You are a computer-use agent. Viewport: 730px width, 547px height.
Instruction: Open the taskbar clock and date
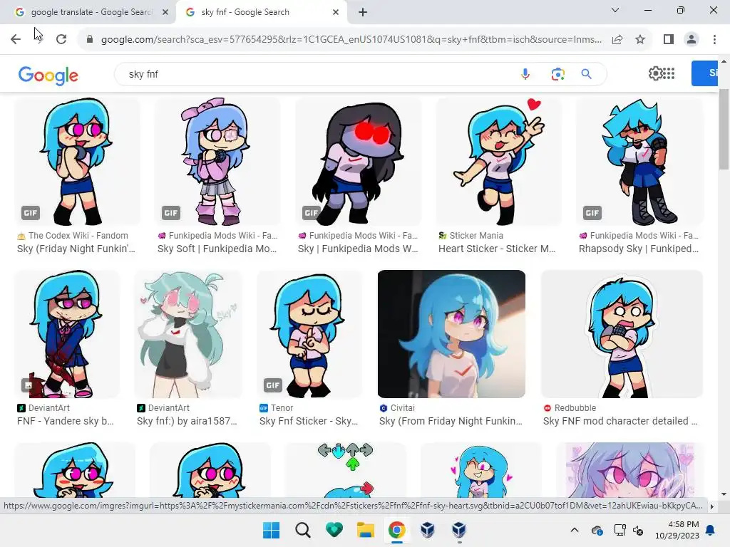[677, 530]
